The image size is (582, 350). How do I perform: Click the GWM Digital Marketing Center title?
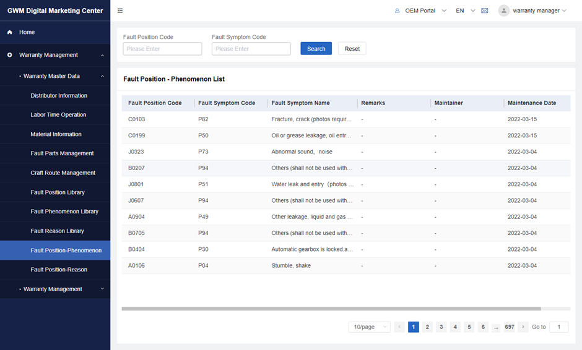pyautogui.click(x=55, y=11)
